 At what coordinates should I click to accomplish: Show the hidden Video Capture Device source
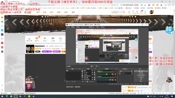click(92, 76)
